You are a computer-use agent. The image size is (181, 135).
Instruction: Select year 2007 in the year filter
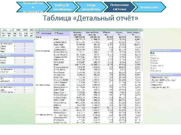coord(31,30)
